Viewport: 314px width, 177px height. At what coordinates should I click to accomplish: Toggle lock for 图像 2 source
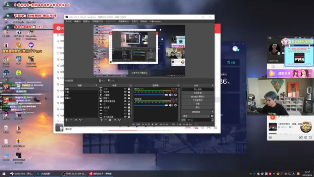pyautogui.click(x=129, y=98)
